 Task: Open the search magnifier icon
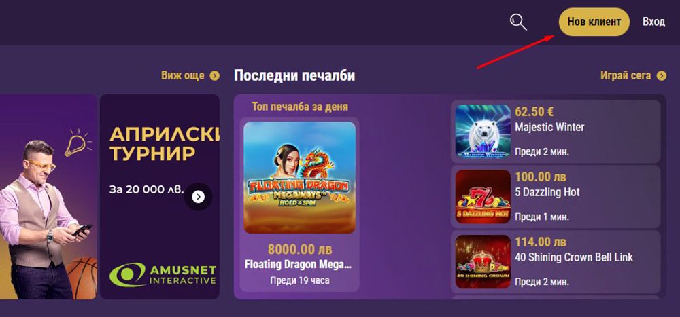click(517, 21)
